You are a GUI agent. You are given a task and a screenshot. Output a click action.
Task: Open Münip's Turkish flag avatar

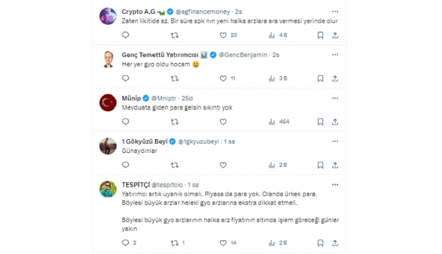pyautogui.click(x=108, y=103)
